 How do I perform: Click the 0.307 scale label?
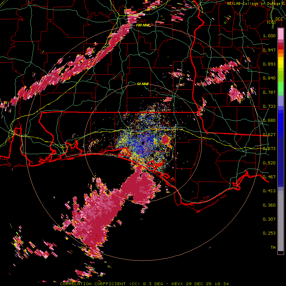269,219
